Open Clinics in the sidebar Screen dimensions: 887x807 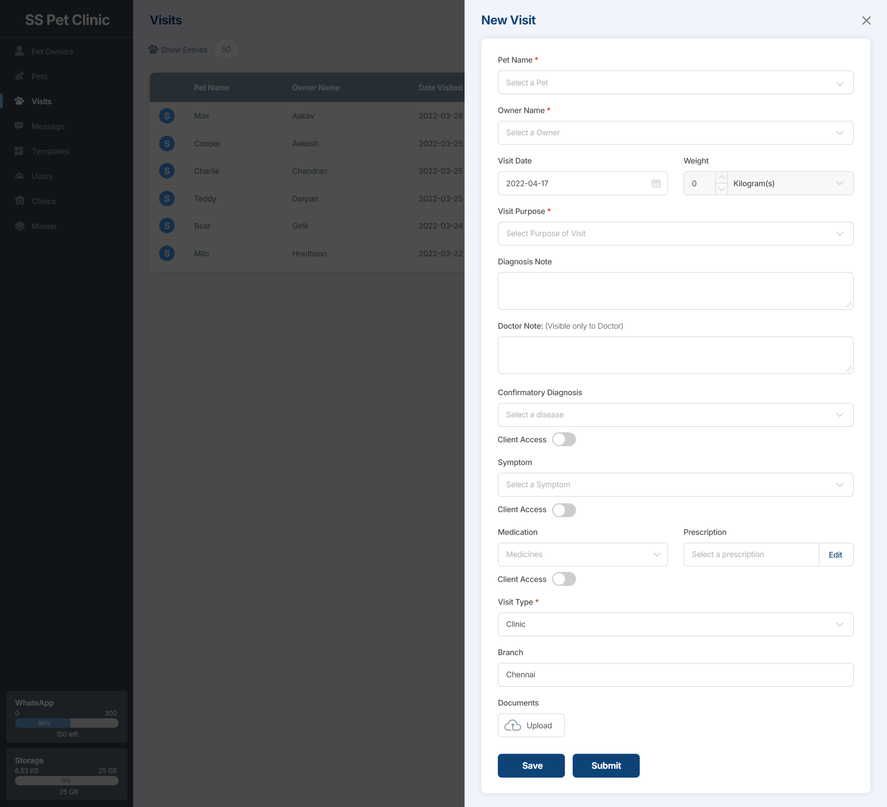click(44, 201)
